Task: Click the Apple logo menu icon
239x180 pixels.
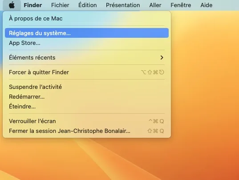Action: [12, 5]
